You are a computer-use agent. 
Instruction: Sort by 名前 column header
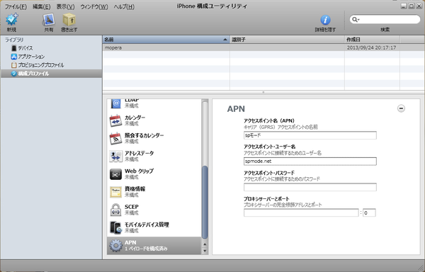(x=166, y=40)
